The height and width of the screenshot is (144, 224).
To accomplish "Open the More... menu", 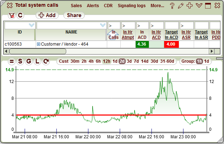I will (157, 6).
